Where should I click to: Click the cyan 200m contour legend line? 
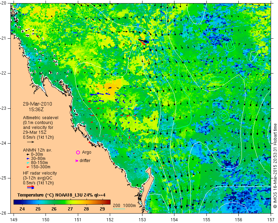coord(119,209)
